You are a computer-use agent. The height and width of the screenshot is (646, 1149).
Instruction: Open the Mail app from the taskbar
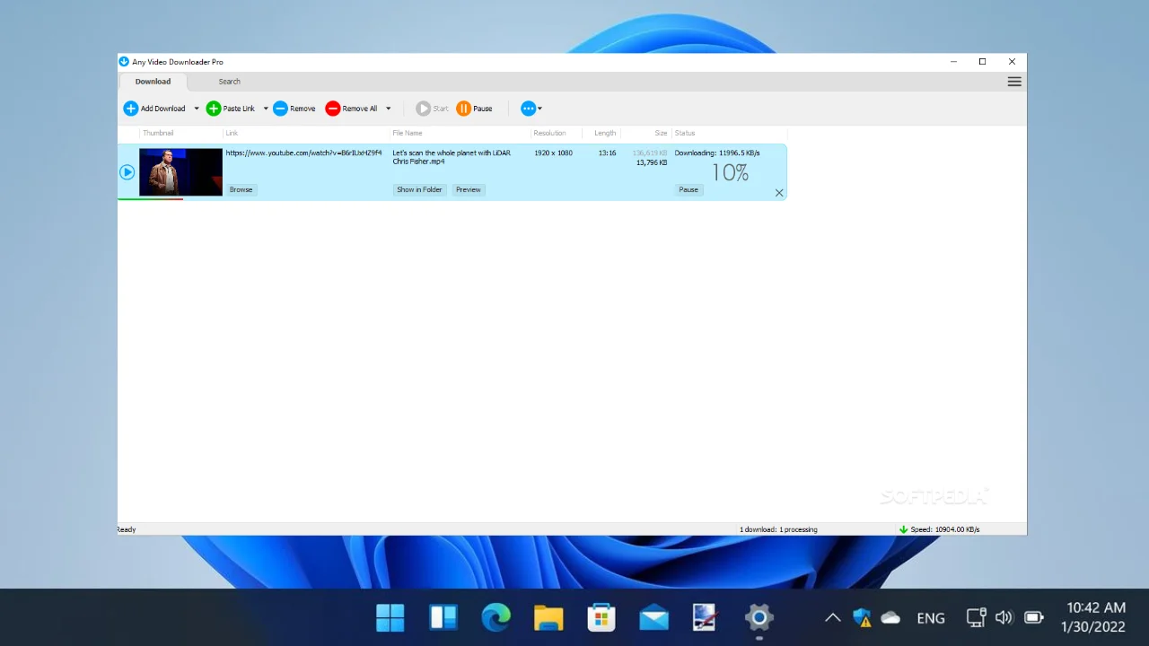point(653,617)
